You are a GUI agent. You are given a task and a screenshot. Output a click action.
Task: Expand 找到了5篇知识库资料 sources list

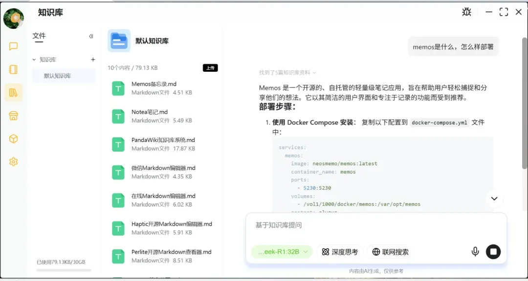pyautogui.click(x=287, y=72)
